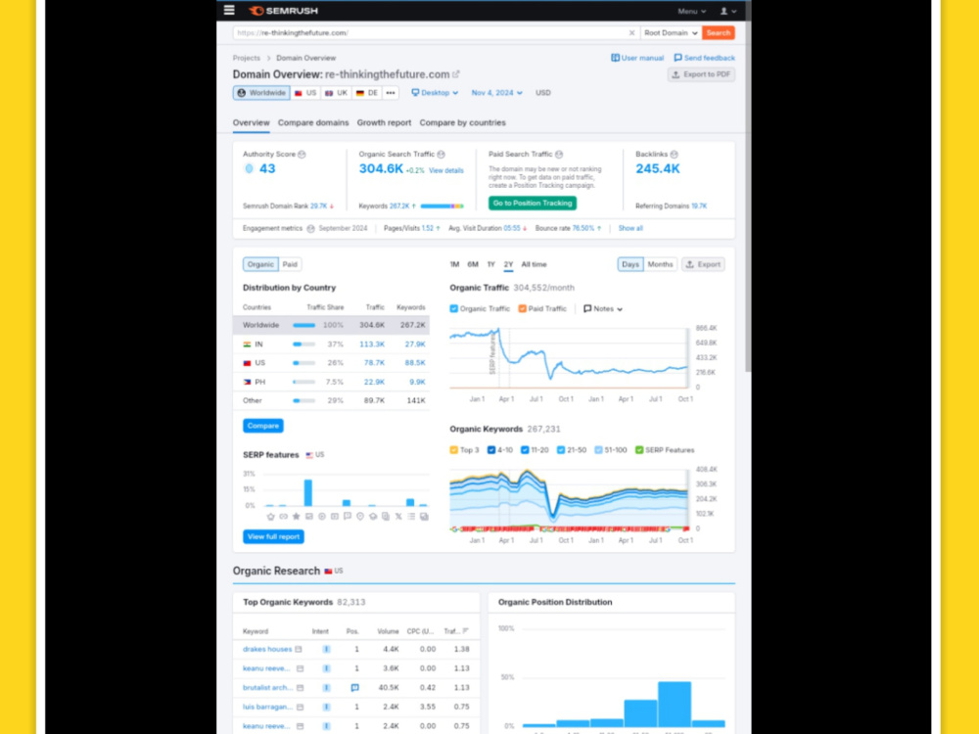Click the location pin SERP feature icon

pyautogui.click(x=359, y=516)
